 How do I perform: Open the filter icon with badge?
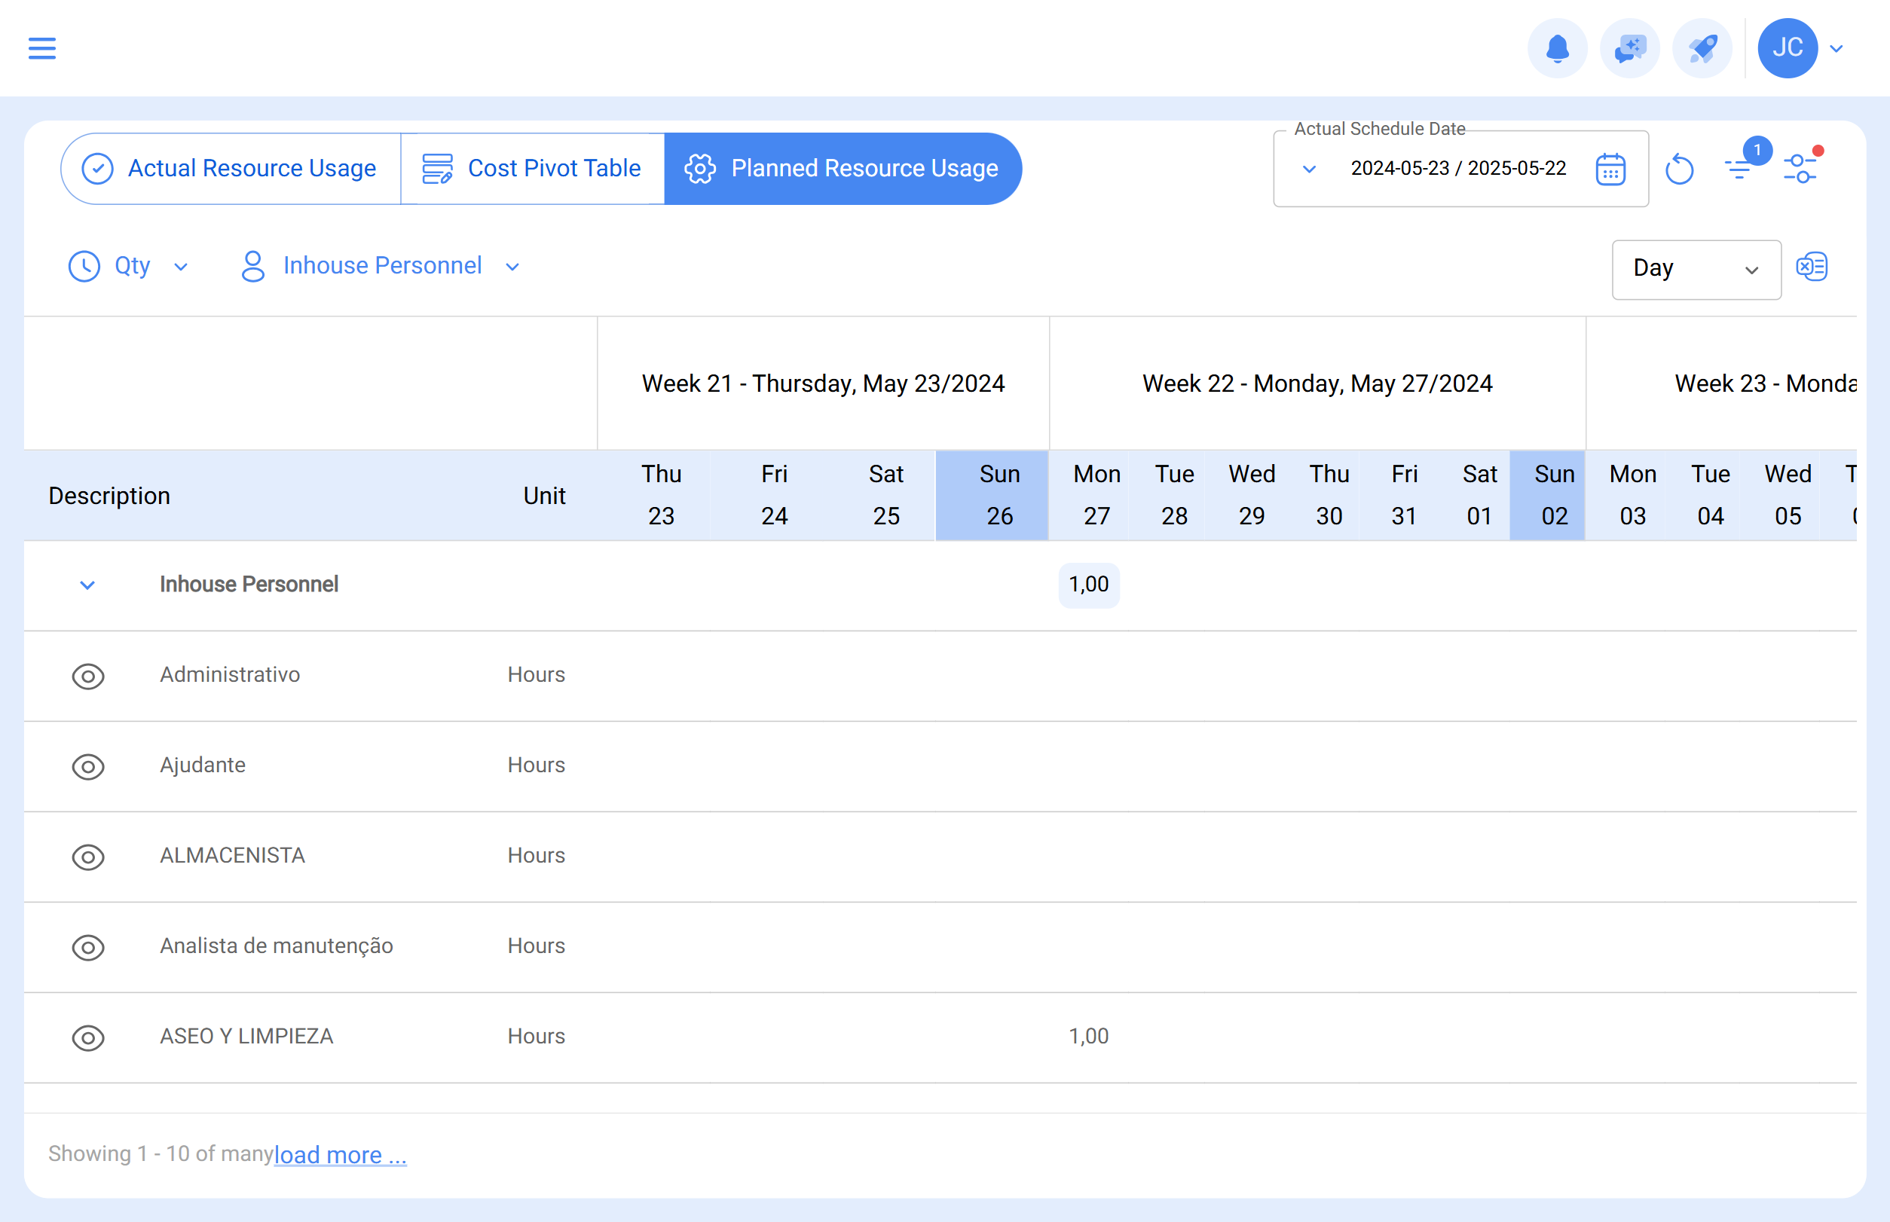[x=1740, y=167]
